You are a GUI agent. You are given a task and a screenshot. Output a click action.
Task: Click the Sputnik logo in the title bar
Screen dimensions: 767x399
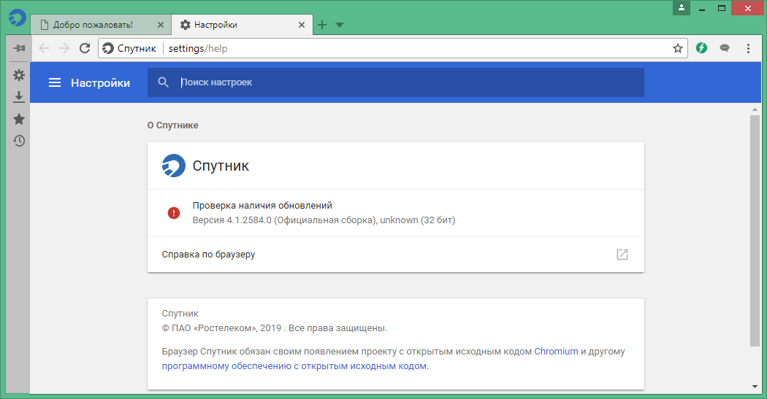coord(18,18)
